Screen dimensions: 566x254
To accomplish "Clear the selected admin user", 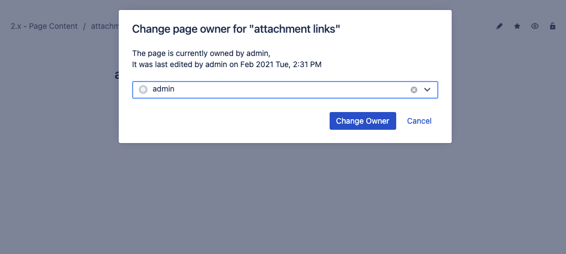I will 414,90.
